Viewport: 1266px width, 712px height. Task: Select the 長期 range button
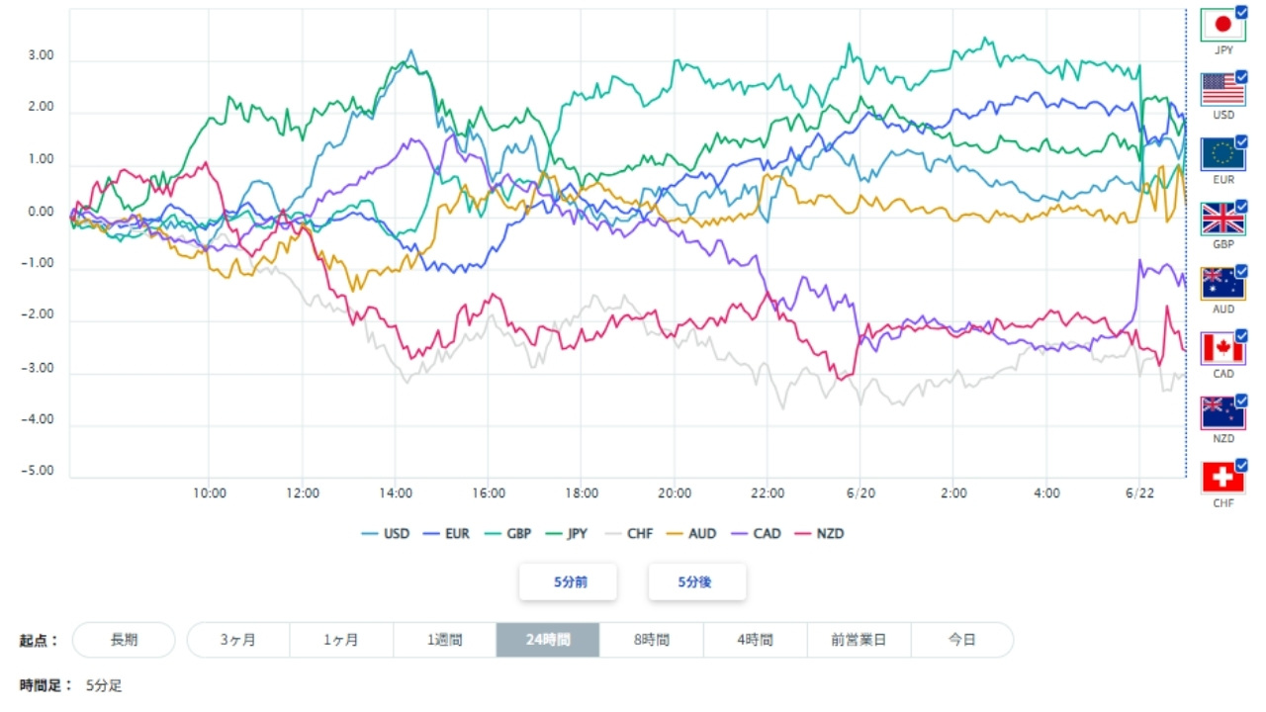pyautogui.click(x=124, y=640)
